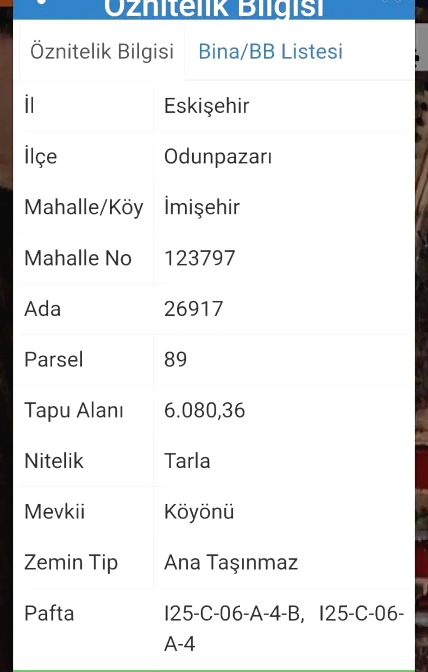This screenshot has width=428, height=672.
Task: Click the İlçe row label
Action: tap(41, 156)
